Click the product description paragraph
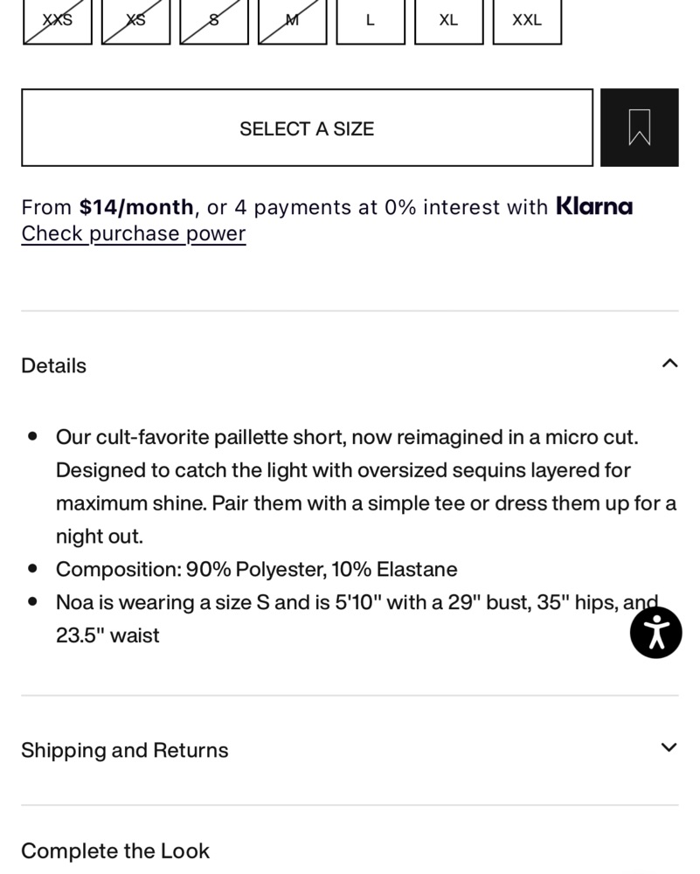Image resolution: width=700 pixels, height=874 pixels. (x=366, y=487)
